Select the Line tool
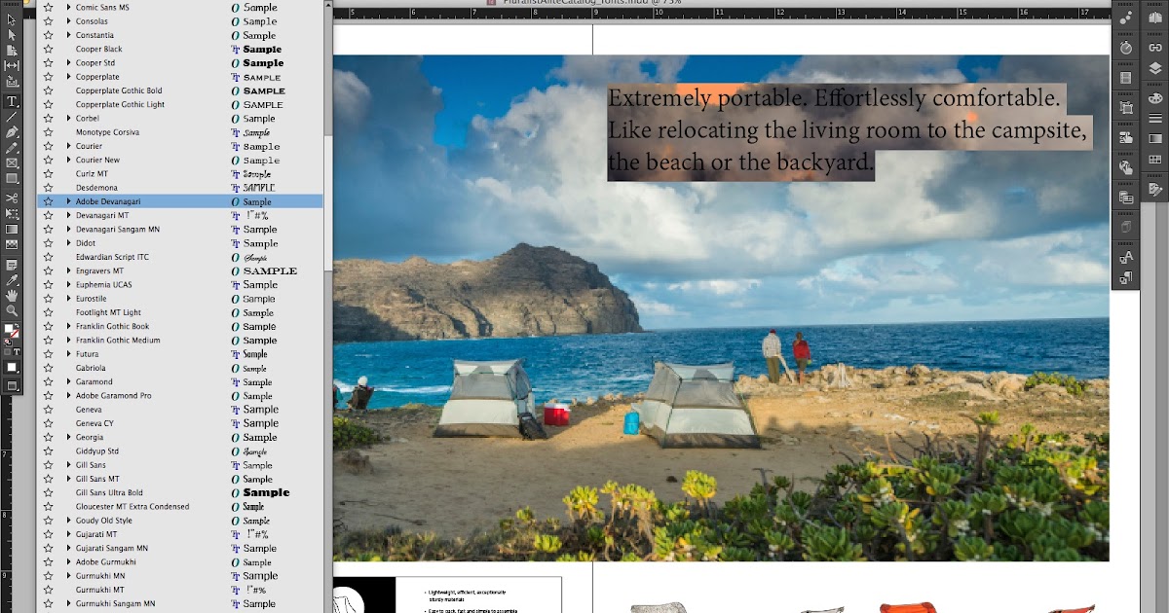Image resolution: width=1169 pixels, height=613 pixels. point(12,117)
